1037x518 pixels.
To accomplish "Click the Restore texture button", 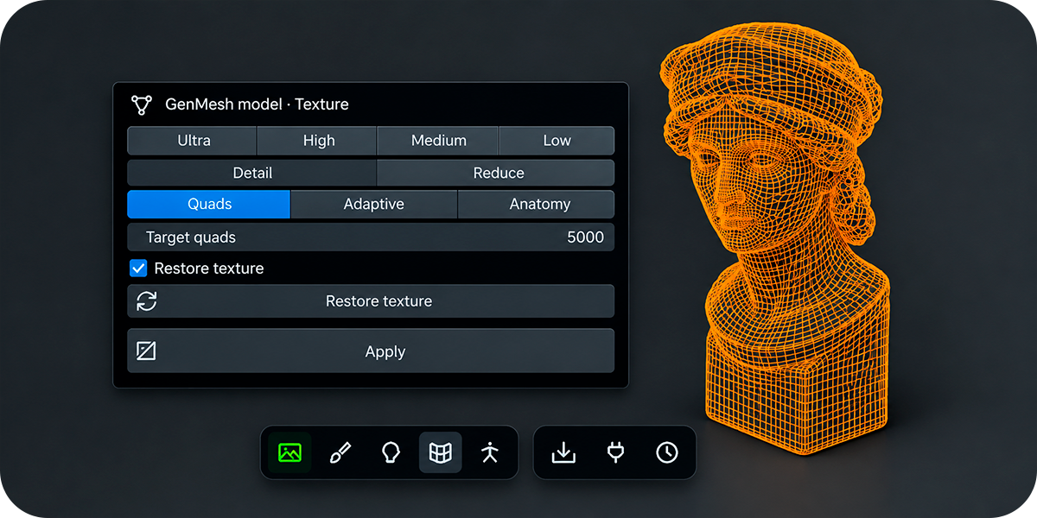I will [x=371, y=301].
